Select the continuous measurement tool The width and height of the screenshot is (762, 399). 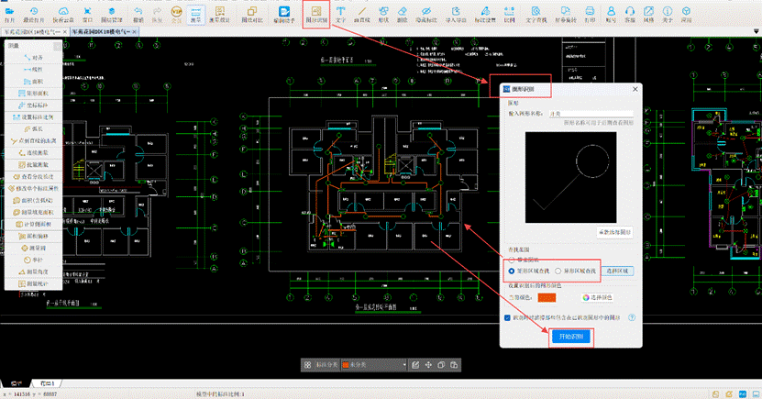pos(33,152)
